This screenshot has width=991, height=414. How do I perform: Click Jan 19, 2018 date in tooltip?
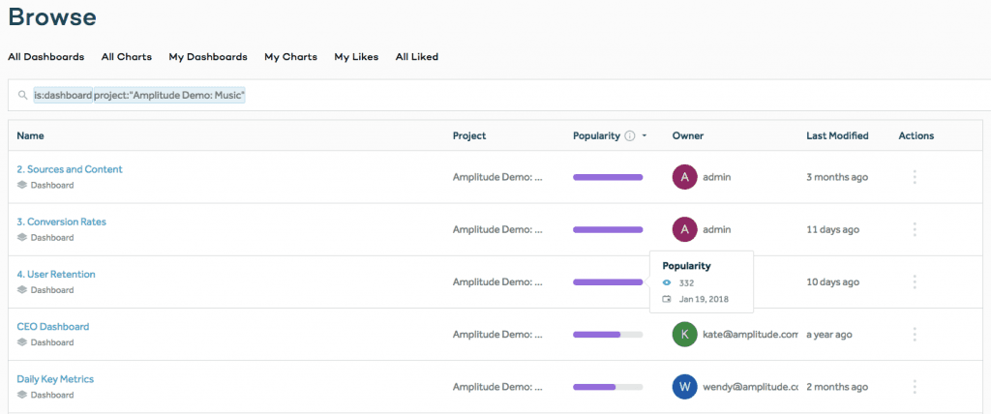pos(705,300)
